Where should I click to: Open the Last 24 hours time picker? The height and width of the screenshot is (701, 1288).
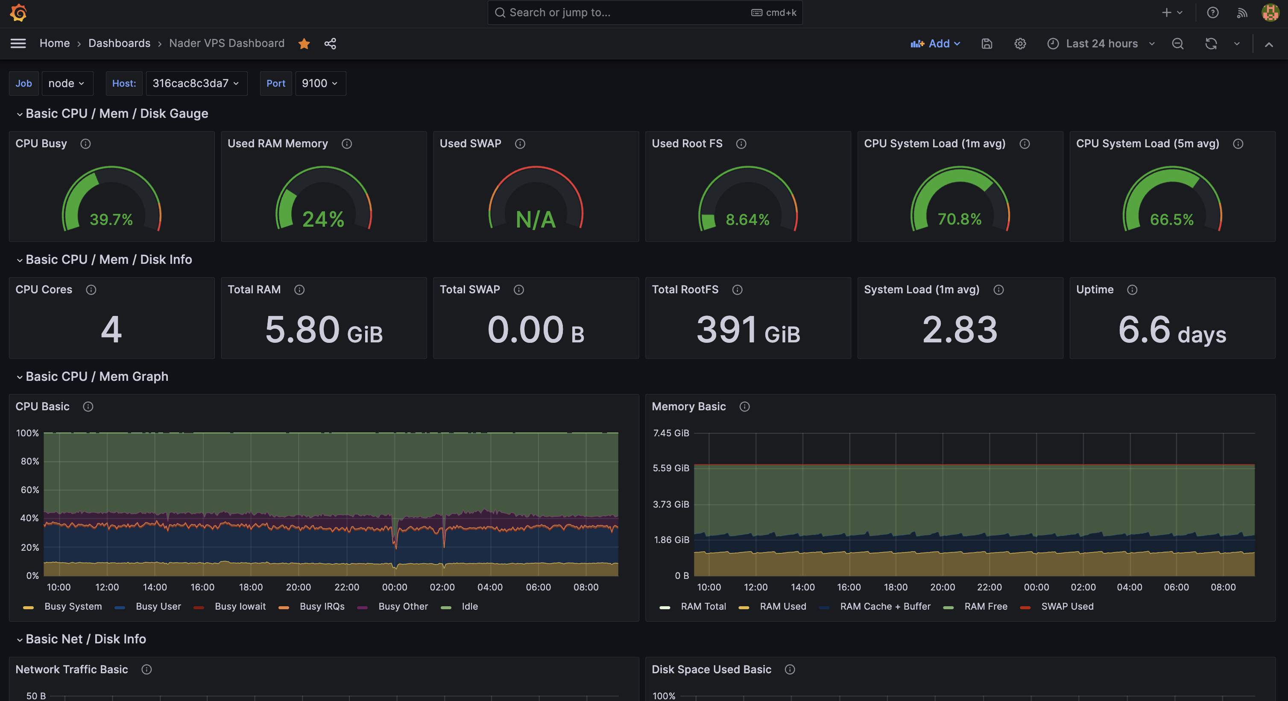1101,44
